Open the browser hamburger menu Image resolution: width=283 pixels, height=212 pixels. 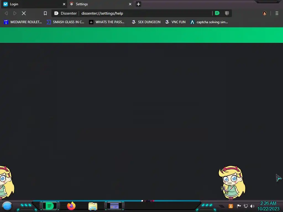click(277, 13)
